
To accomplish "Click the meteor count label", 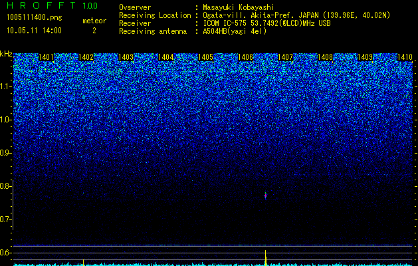I will 94,21.
